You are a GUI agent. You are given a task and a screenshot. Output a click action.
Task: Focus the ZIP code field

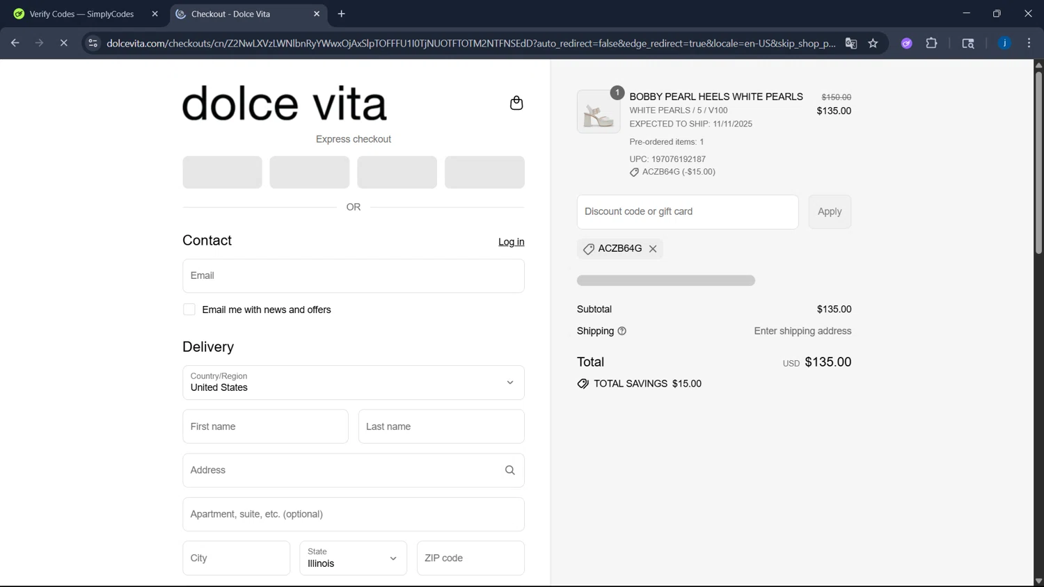click(470, 558)
